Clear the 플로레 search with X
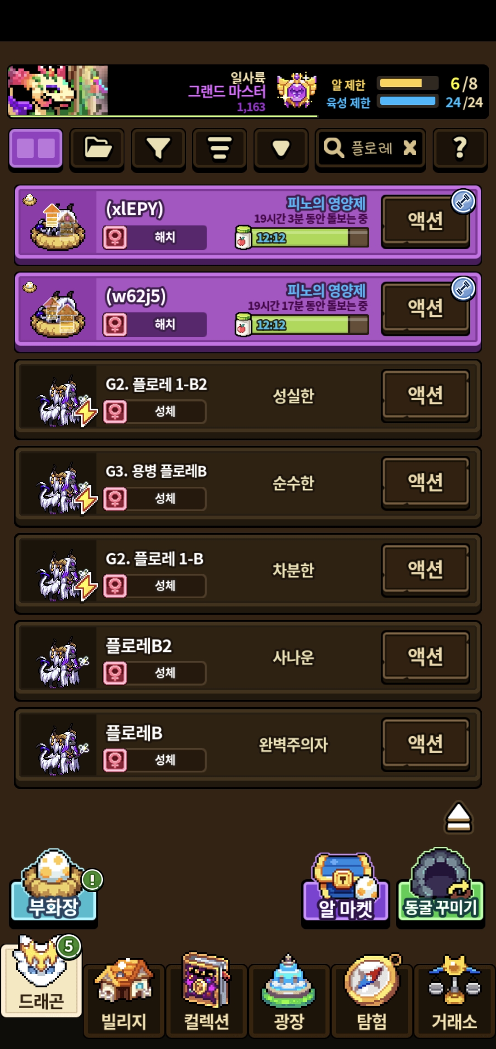Viewport: 496px width, 1049px height. tap(410, 148)
